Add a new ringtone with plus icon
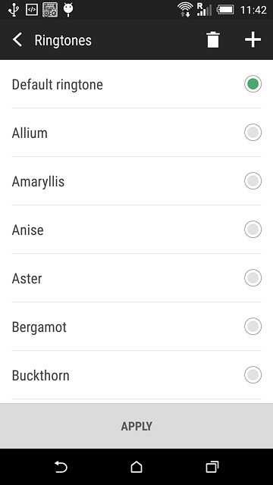 (253, 40)
